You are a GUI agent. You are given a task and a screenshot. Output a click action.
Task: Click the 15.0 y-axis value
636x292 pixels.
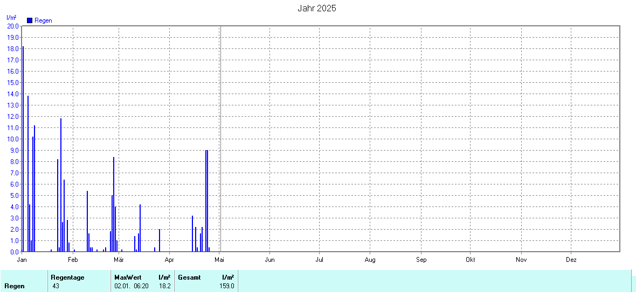[x=13, y=82]
